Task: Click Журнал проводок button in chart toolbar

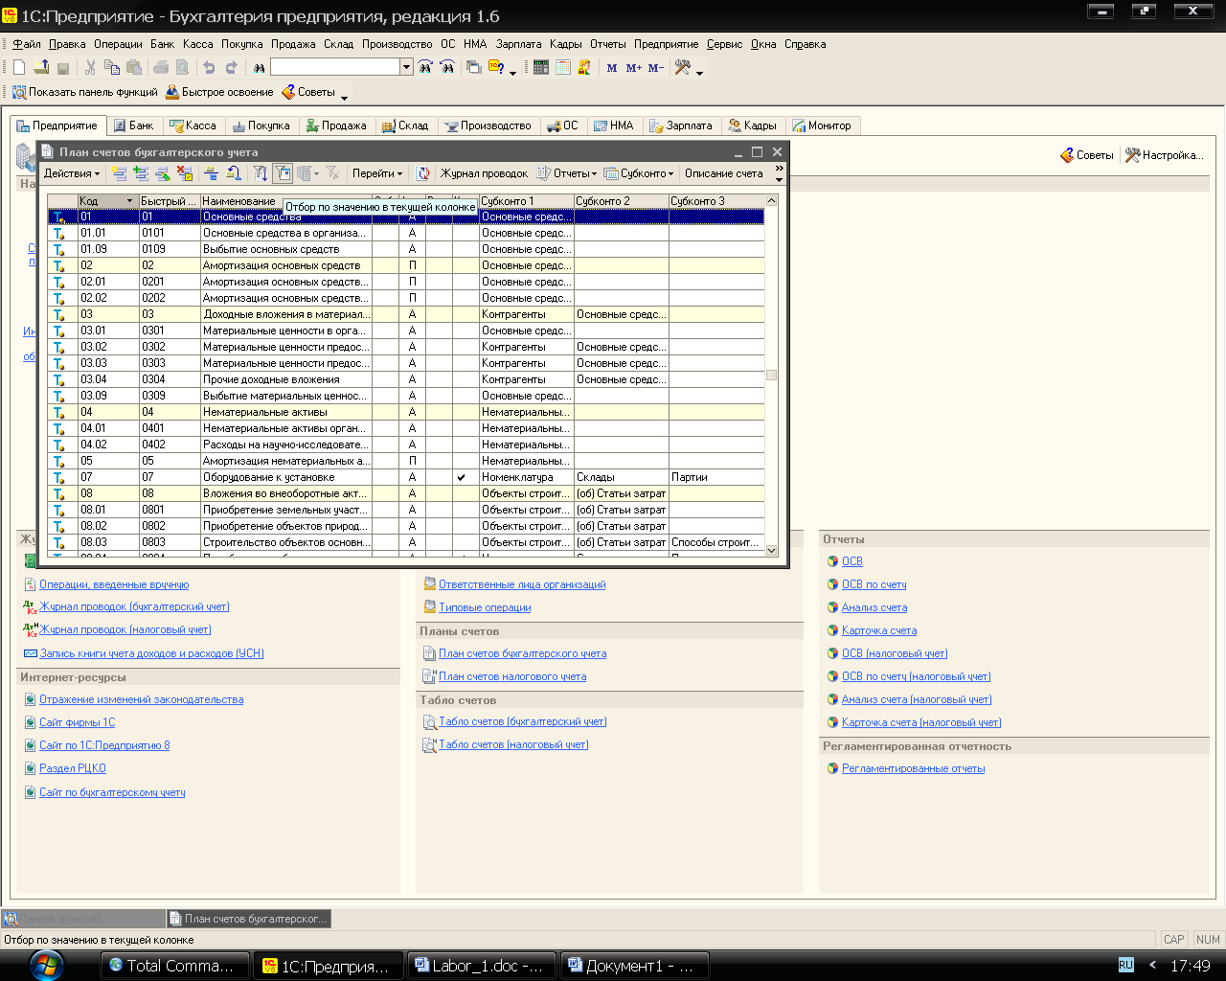Action: 484,173
